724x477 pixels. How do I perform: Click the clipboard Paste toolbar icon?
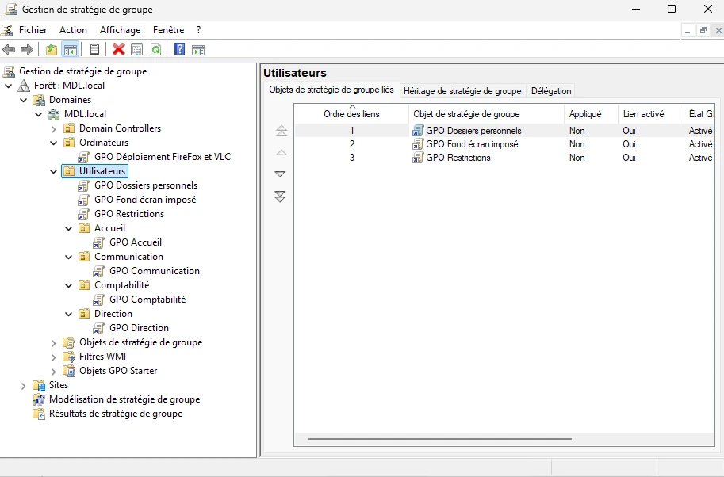pos(94,49)
